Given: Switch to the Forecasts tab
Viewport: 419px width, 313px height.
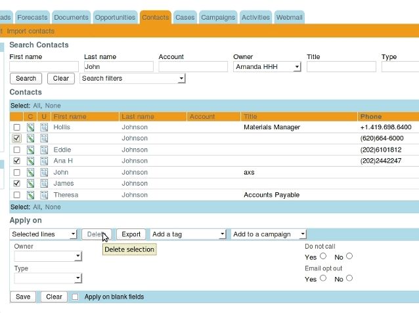Looking at the screenshot, I should [x=32, y=17].
